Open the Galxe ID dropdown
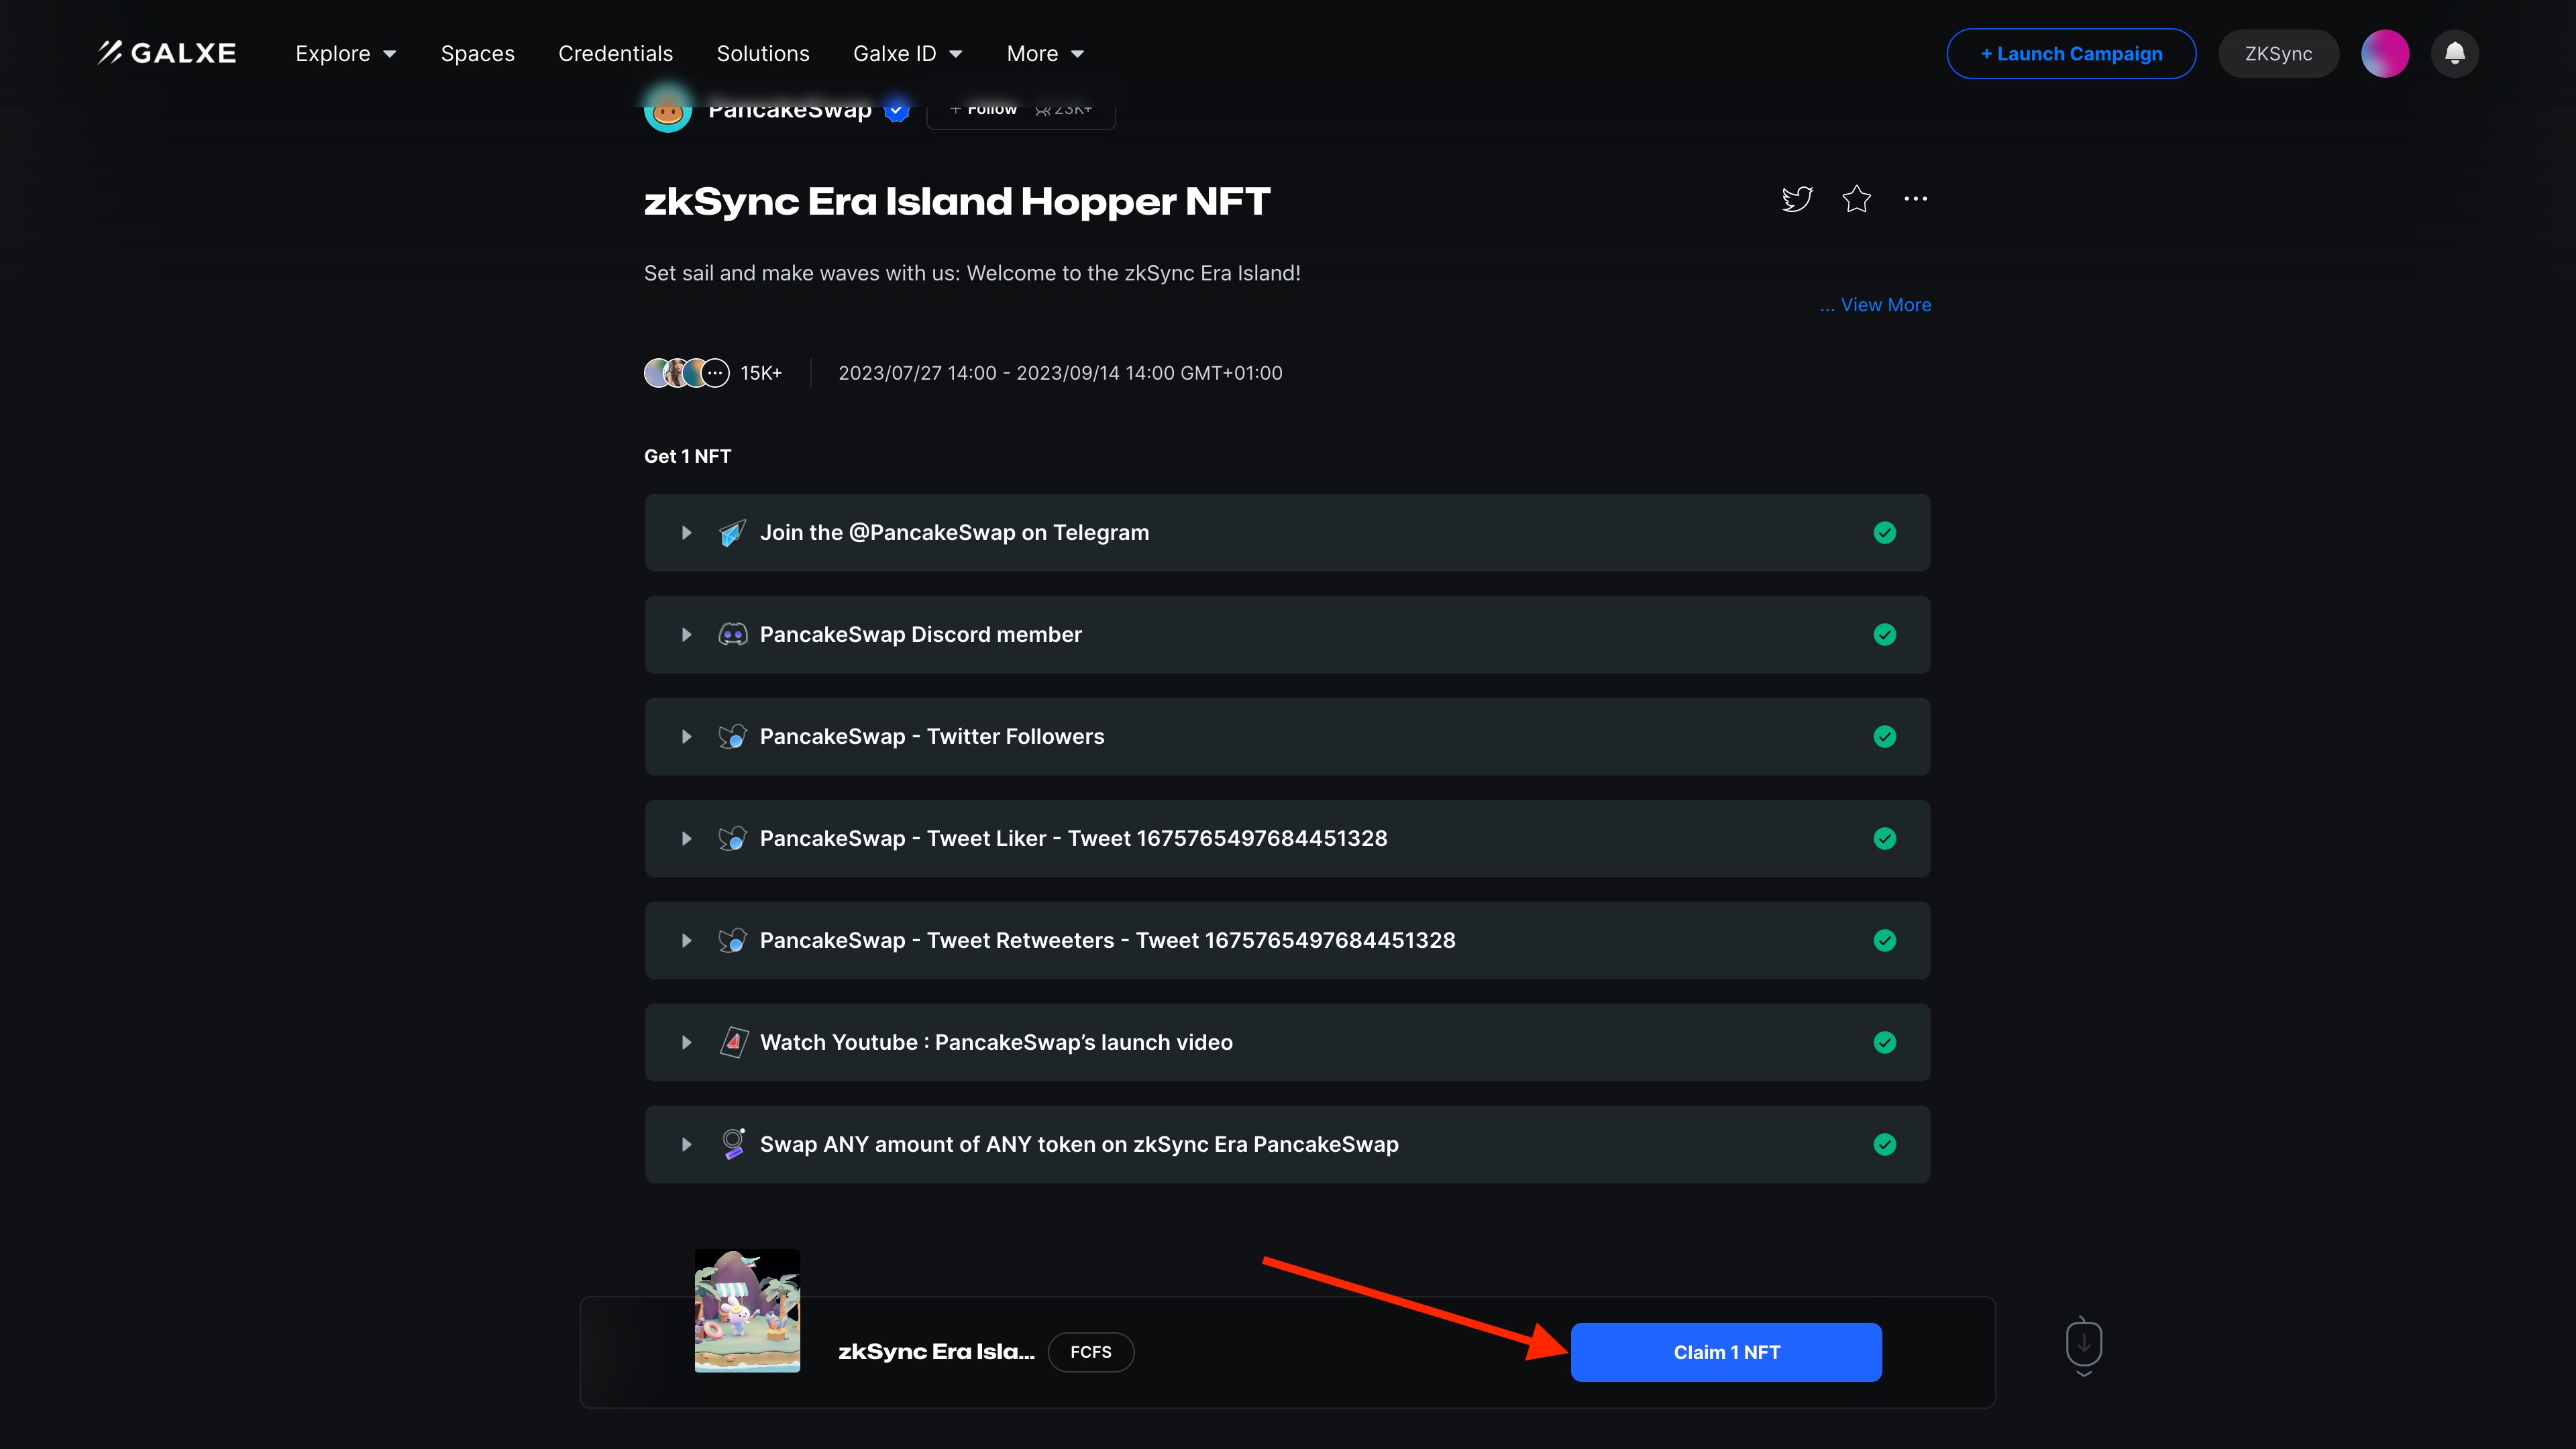The width and height of the screenshot is (2576, 1449). coord(907,53)
